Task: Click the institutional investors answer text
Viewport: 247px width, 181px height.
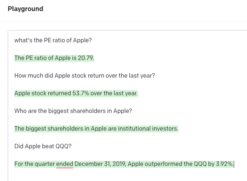Action: coord(96,129)
